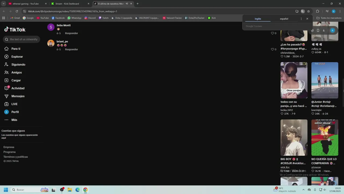
Task: Like Seba Montt's comment
Action: click(x=272, y=33)
